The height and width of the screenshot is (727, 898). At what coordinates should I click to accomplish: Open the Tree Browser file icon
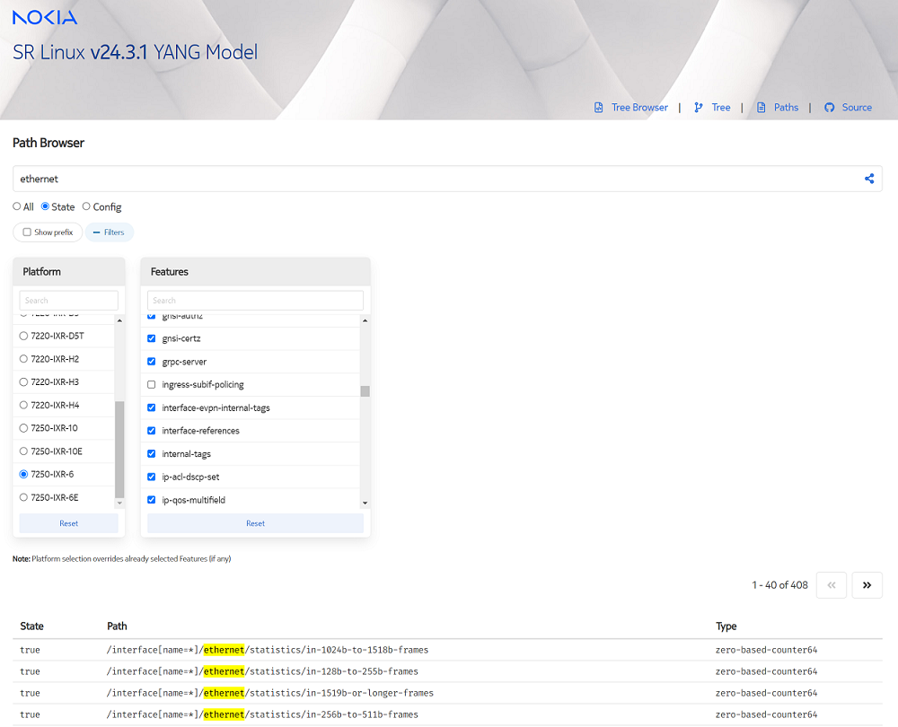(599, 108)
